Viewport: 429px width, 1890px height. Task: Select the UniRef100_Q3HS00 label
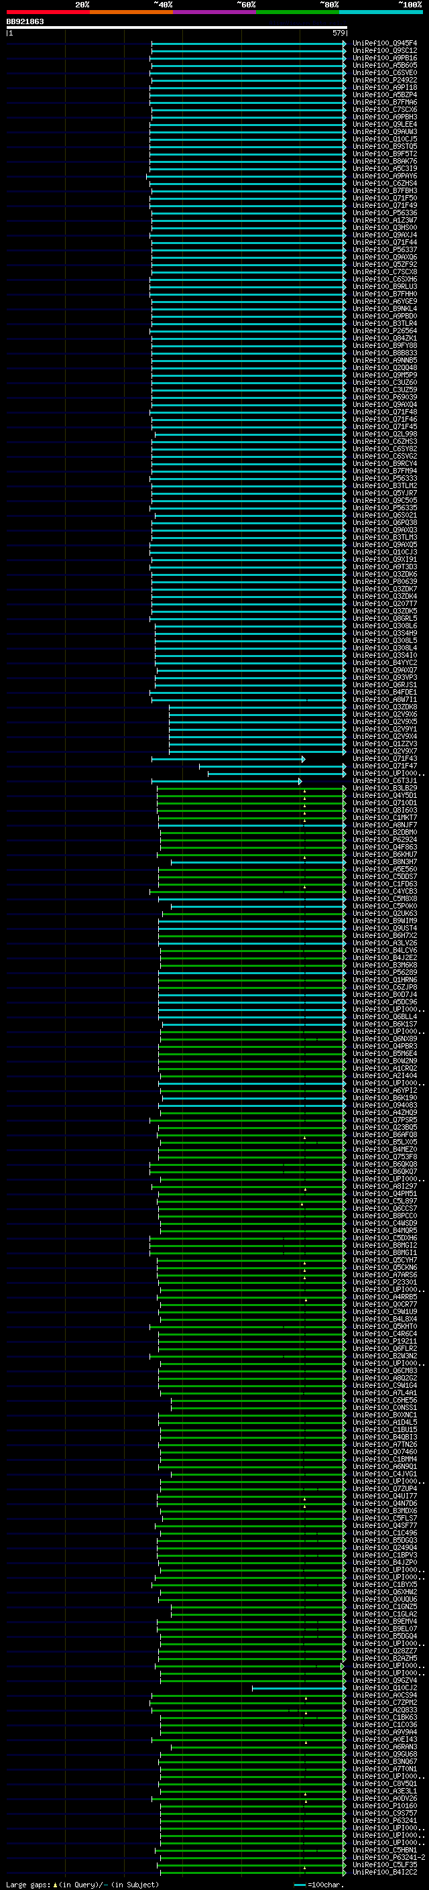[x=385, y=227]
